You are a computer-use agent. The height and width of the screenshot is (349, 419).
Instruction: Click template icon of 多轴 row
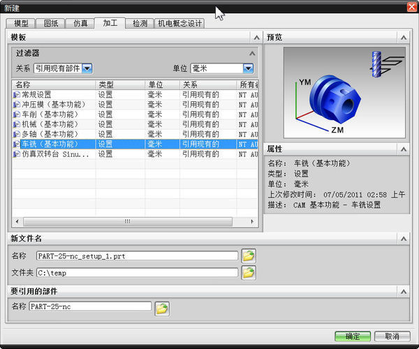tap(17, 134)
